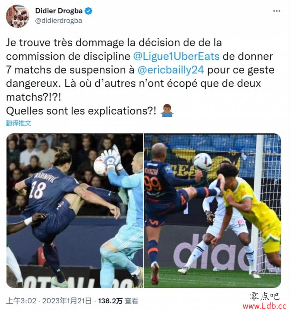The width and height of the screenshot is (290, 310).
Task: Click the shrugging person emoji
Action: pos(167,111)
